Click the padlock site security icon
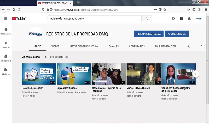This screenshot has width=209, height=124. pos(48,10)
